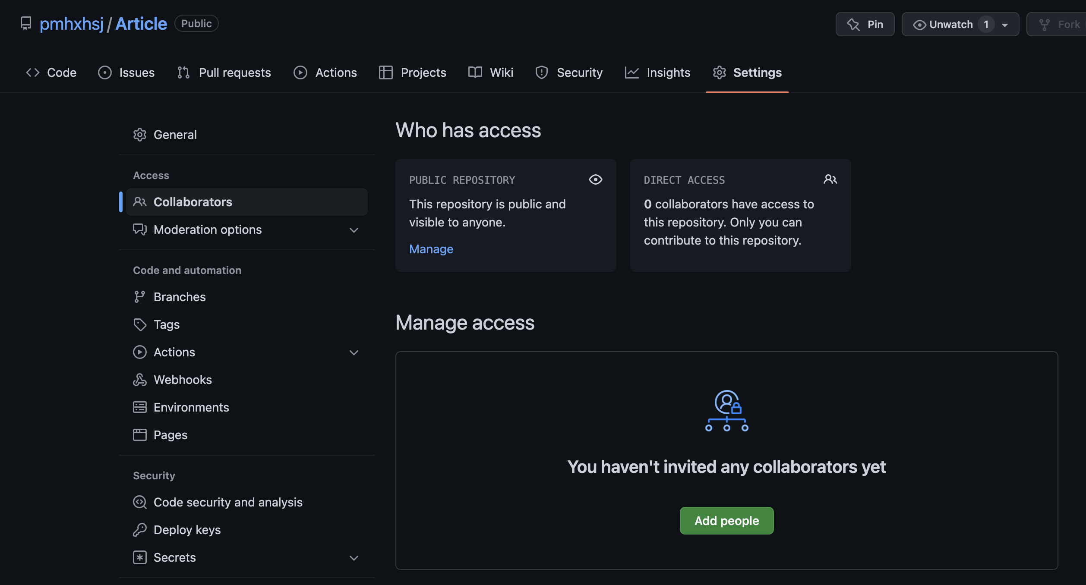The width and height of the screenshot is (1086, 585).
Task: Click the Webhooks icon in sidebar
Action: tap(139, 380)
